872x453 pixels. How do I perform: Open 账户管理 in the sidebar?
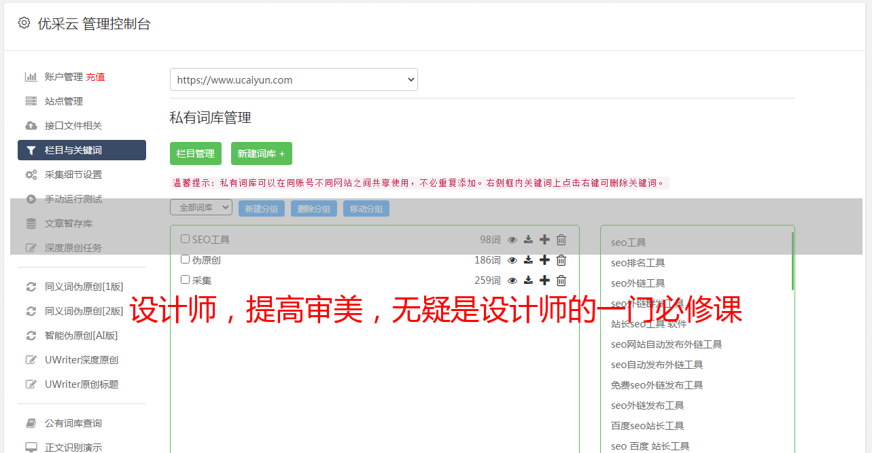click(x=64, y=77)
